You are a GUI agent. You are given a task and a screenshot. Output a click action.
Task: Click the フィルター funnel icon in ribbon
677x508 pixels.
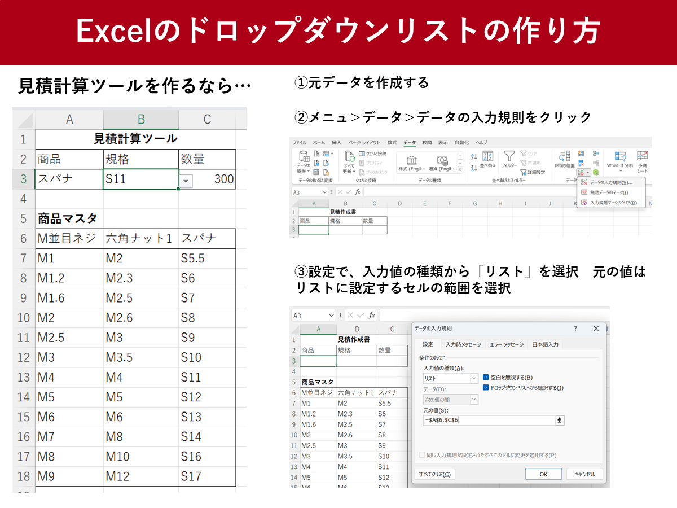click(x=509, y=156)
